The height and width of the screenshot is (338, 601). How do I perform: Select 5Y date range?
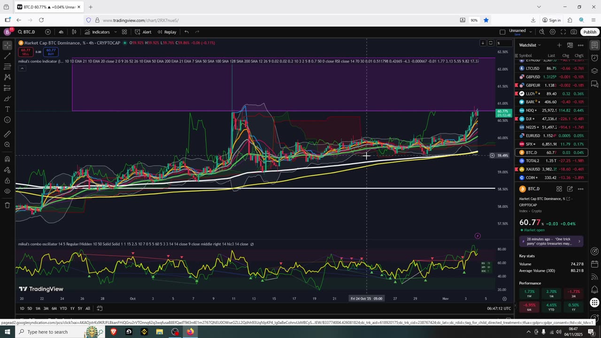coord(80,308)
